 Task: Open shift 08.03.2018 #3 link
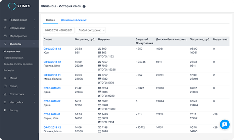[x=52, y=49]
